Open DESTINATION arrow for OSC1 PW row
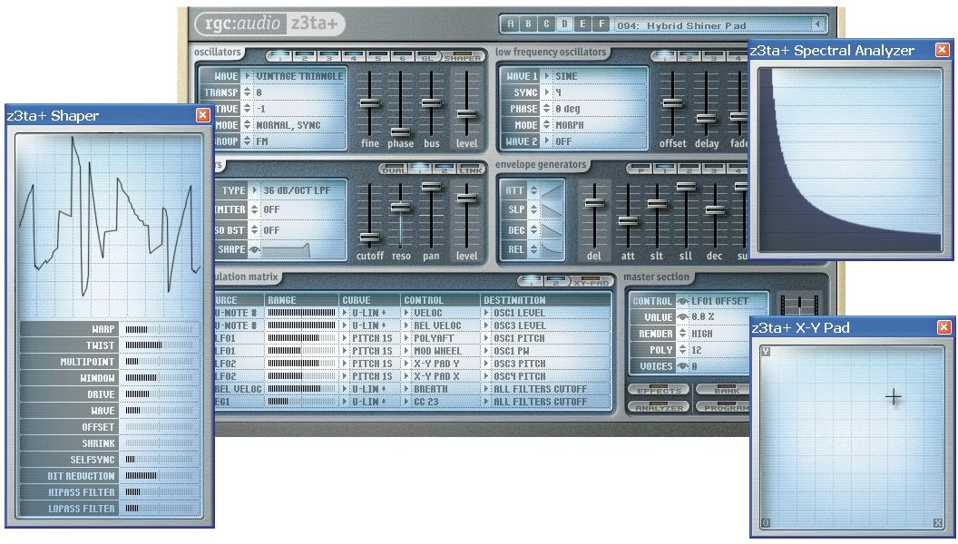The height and width of the screenshot is (544, 958). [x=486, y=351]
